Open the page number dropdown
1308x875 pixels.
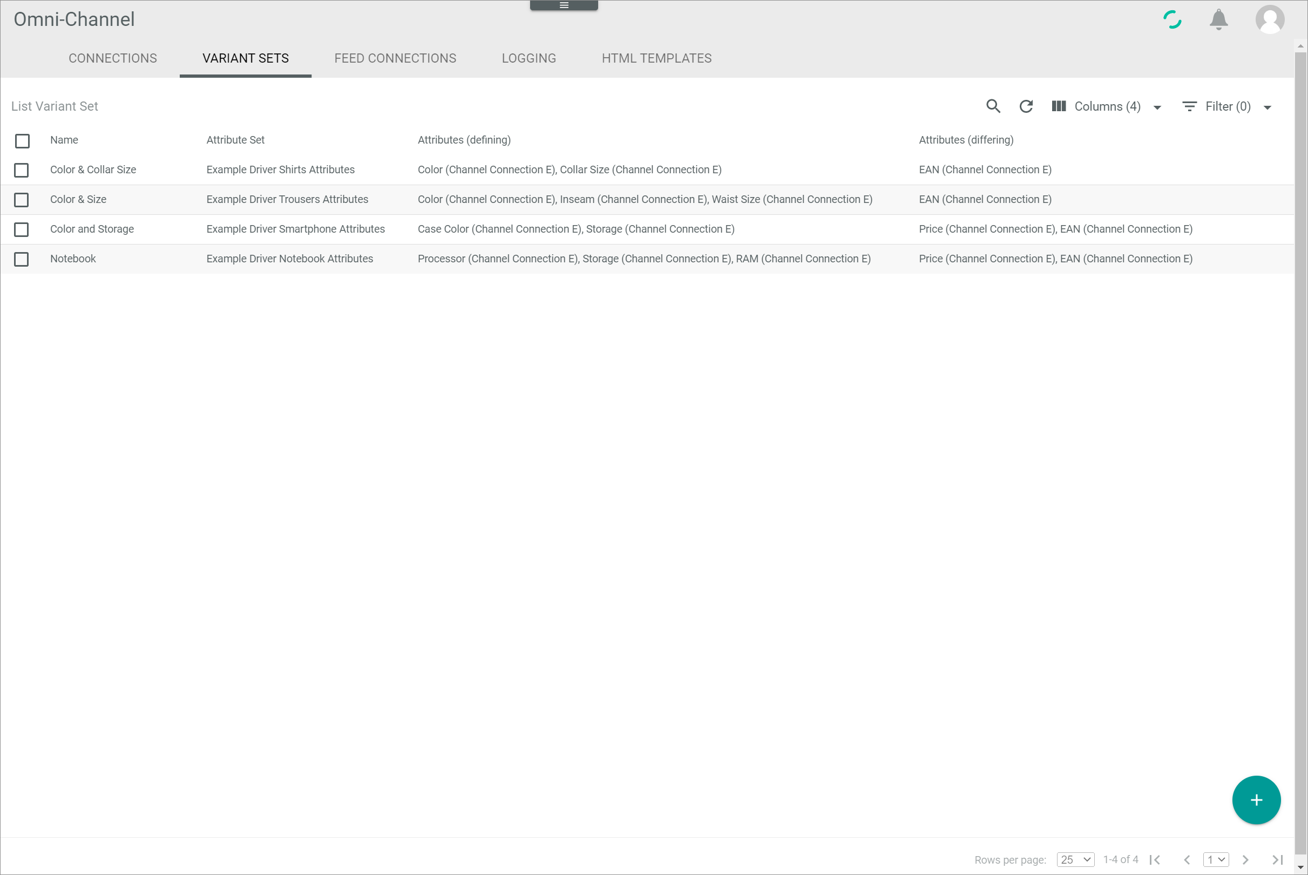click(1215, 859)
